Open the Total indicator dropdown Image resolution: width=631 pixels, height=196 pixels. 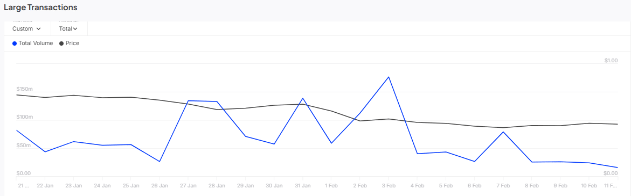(x=69, y=28)
